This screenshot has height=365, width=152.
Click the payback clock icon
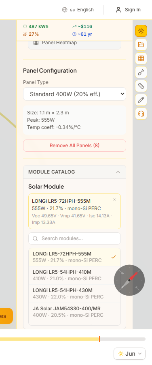pyautogui.click(x=74, y=34)
